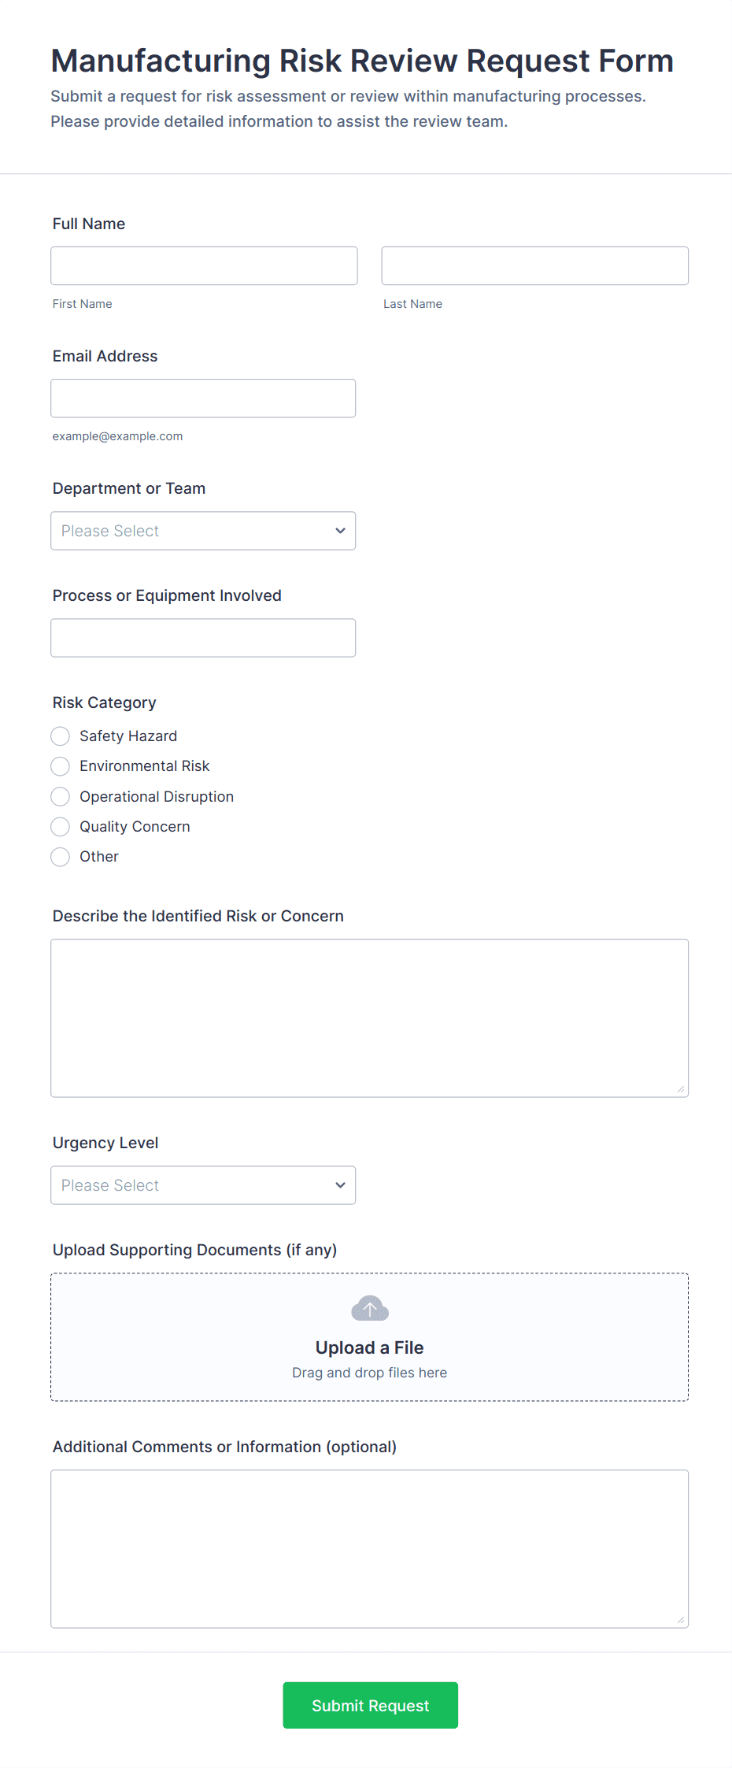Click the cloud upload icon
Image resolution: width=732 pixels, height=1768 pixels.
(369, 1307)
